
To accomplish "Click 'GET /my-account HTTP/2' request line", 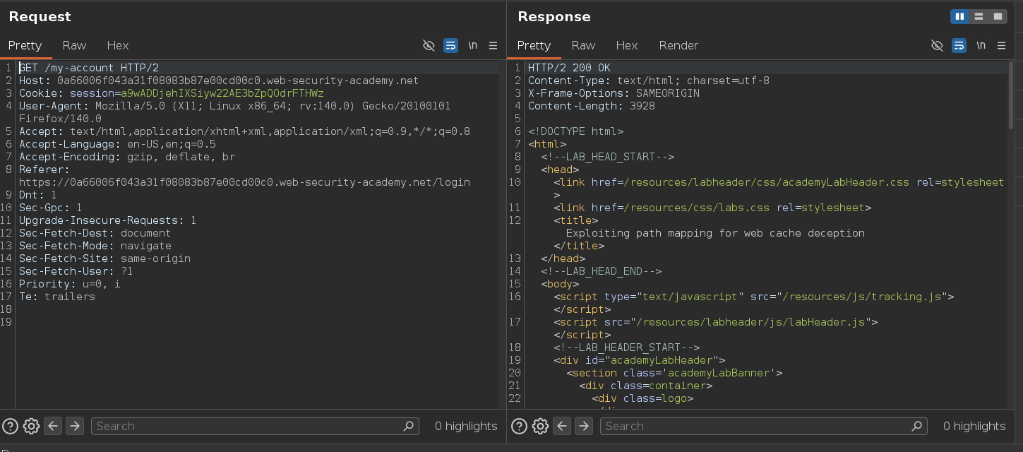I will (x=88, y=68).
